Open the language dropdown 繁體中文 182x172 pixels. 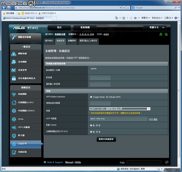pyautogui.click(x=155, y=28)
